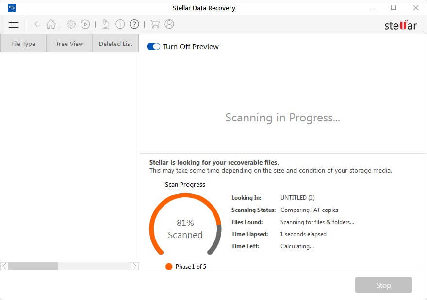The height and width of the screenshot is (300, 427).
Task: Switch to Tree View
Action: (x=69, y=44)
